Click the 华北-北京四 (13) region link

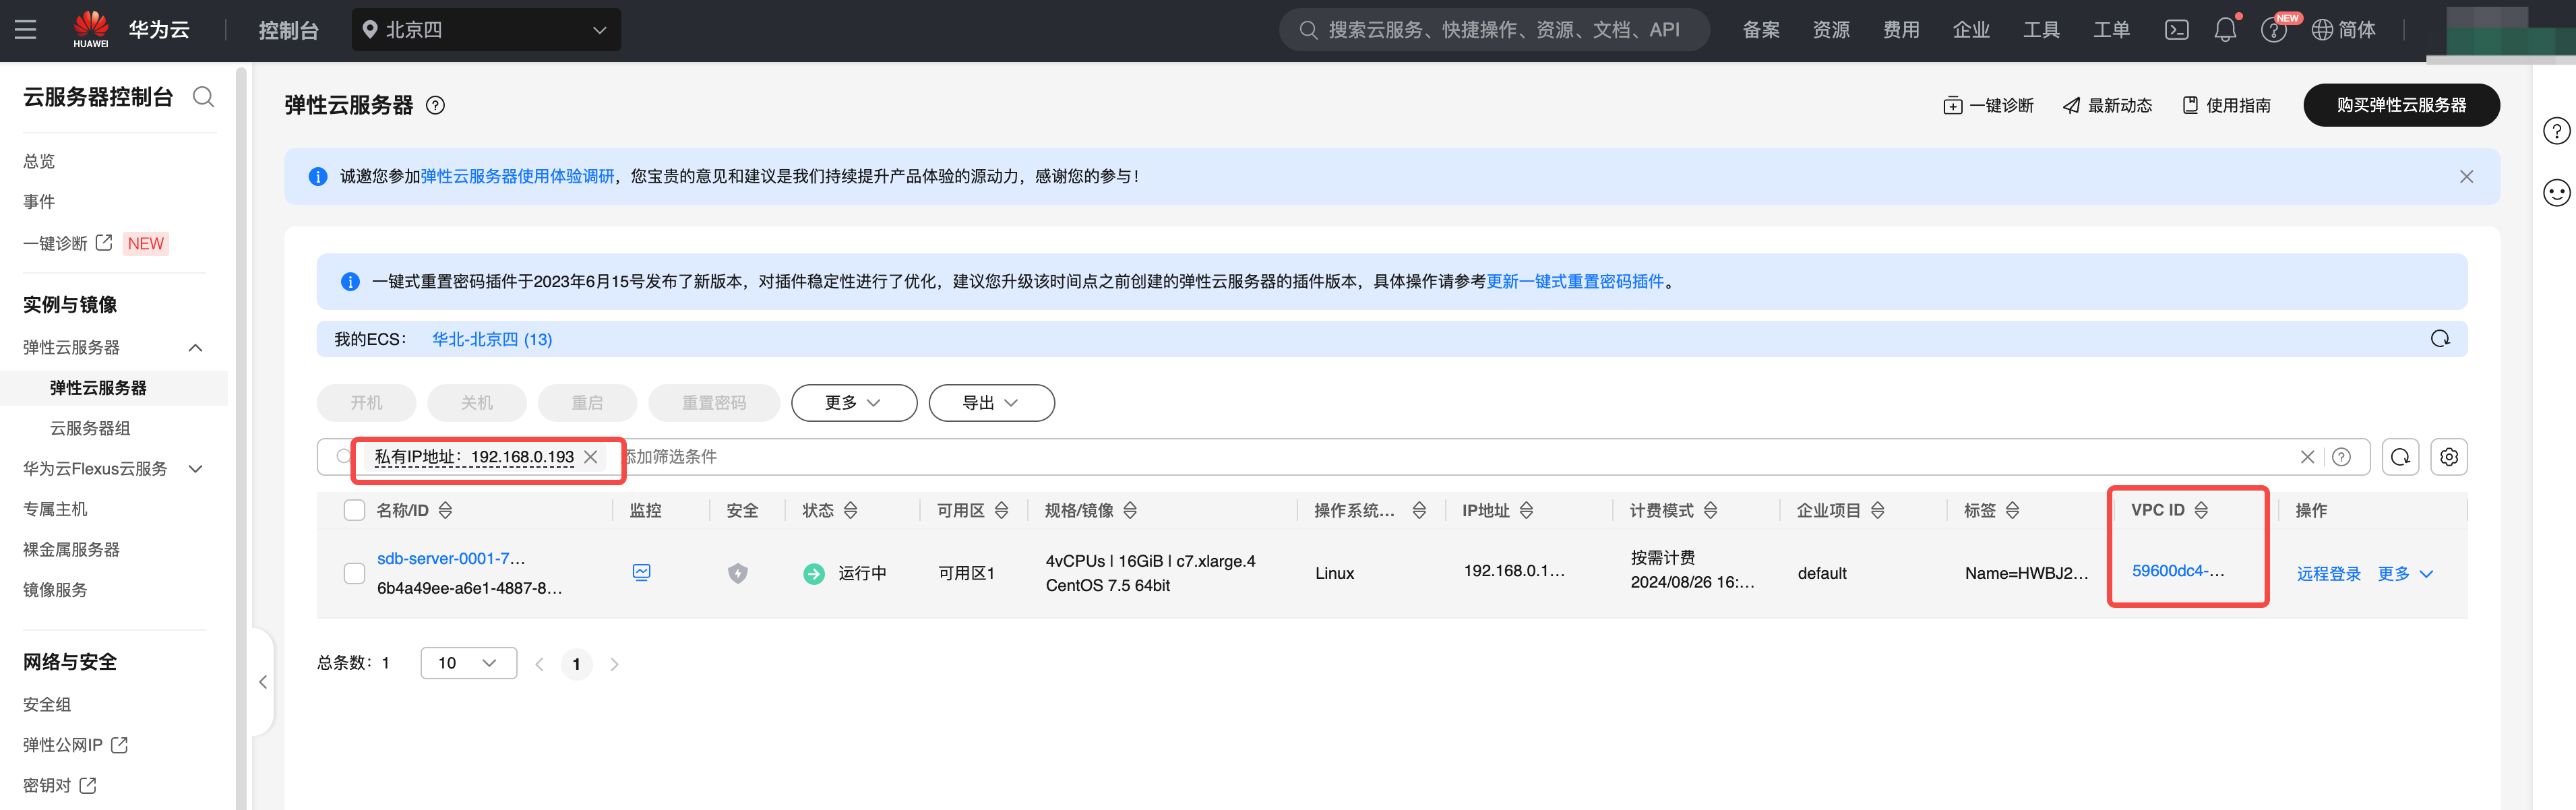pyautogui.click(x=492, y=339)
